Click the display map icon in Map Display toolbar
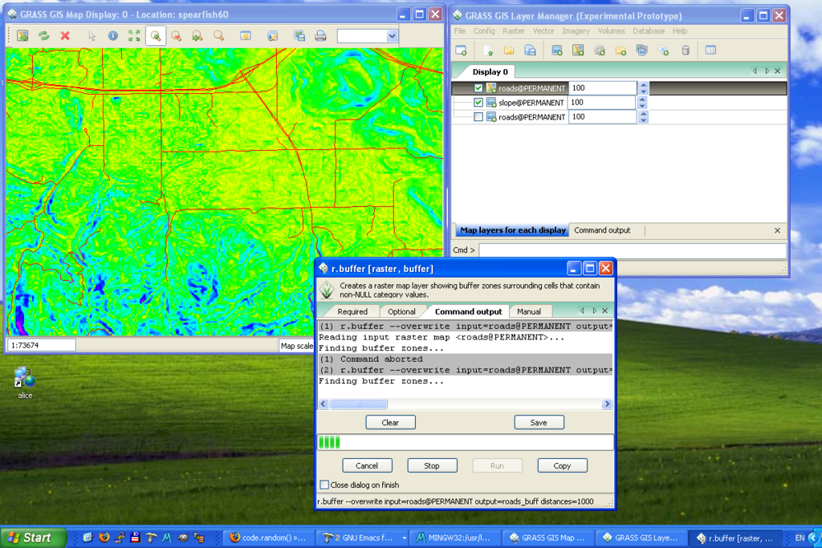The height and width of the screenshot is (548, 822). pos(22,35)
